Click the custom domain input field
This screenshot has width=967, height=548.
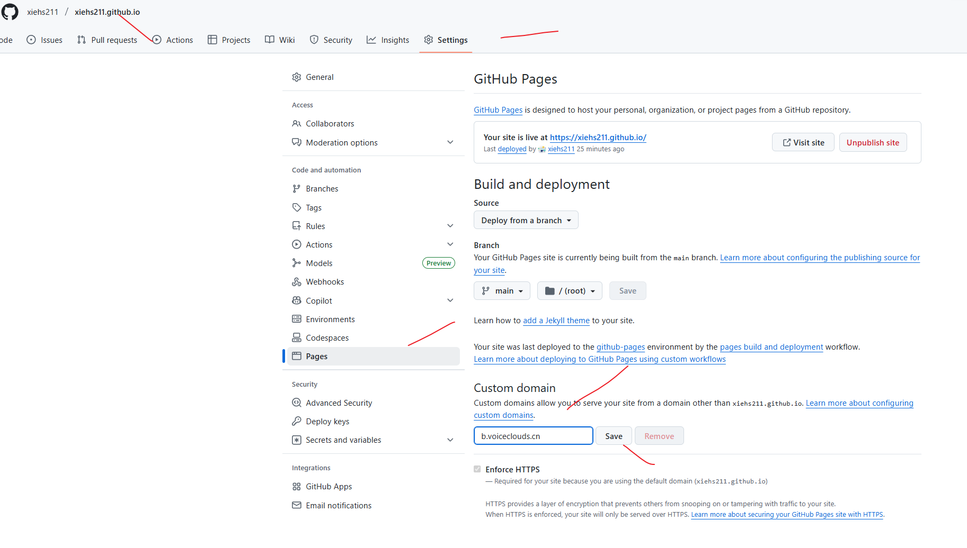coord(534,436)
